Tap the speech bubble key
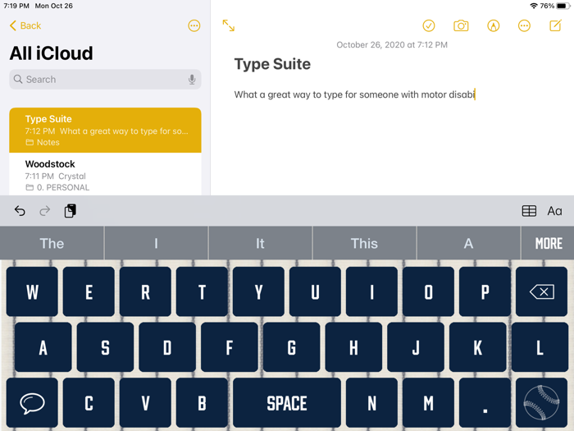 32,403
